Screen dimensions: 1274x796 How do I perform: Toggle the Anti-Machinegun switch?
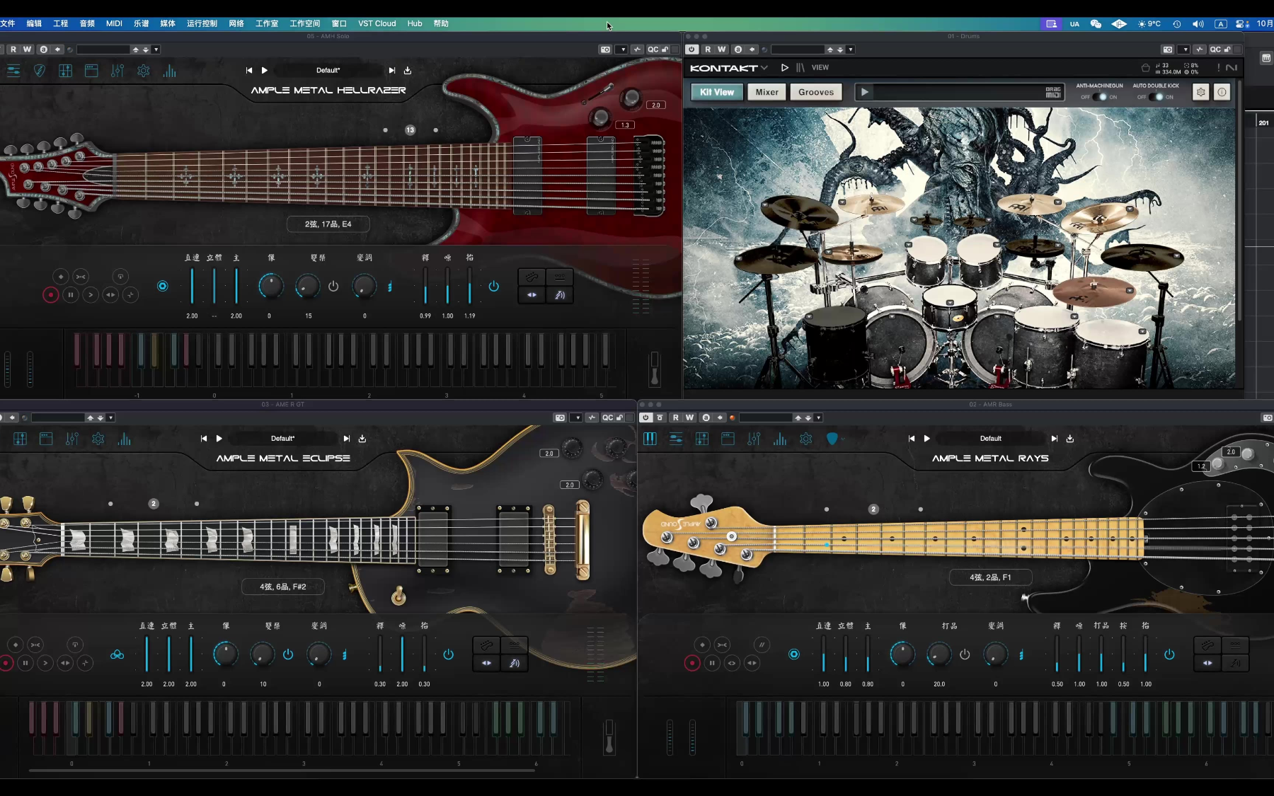1099,97
